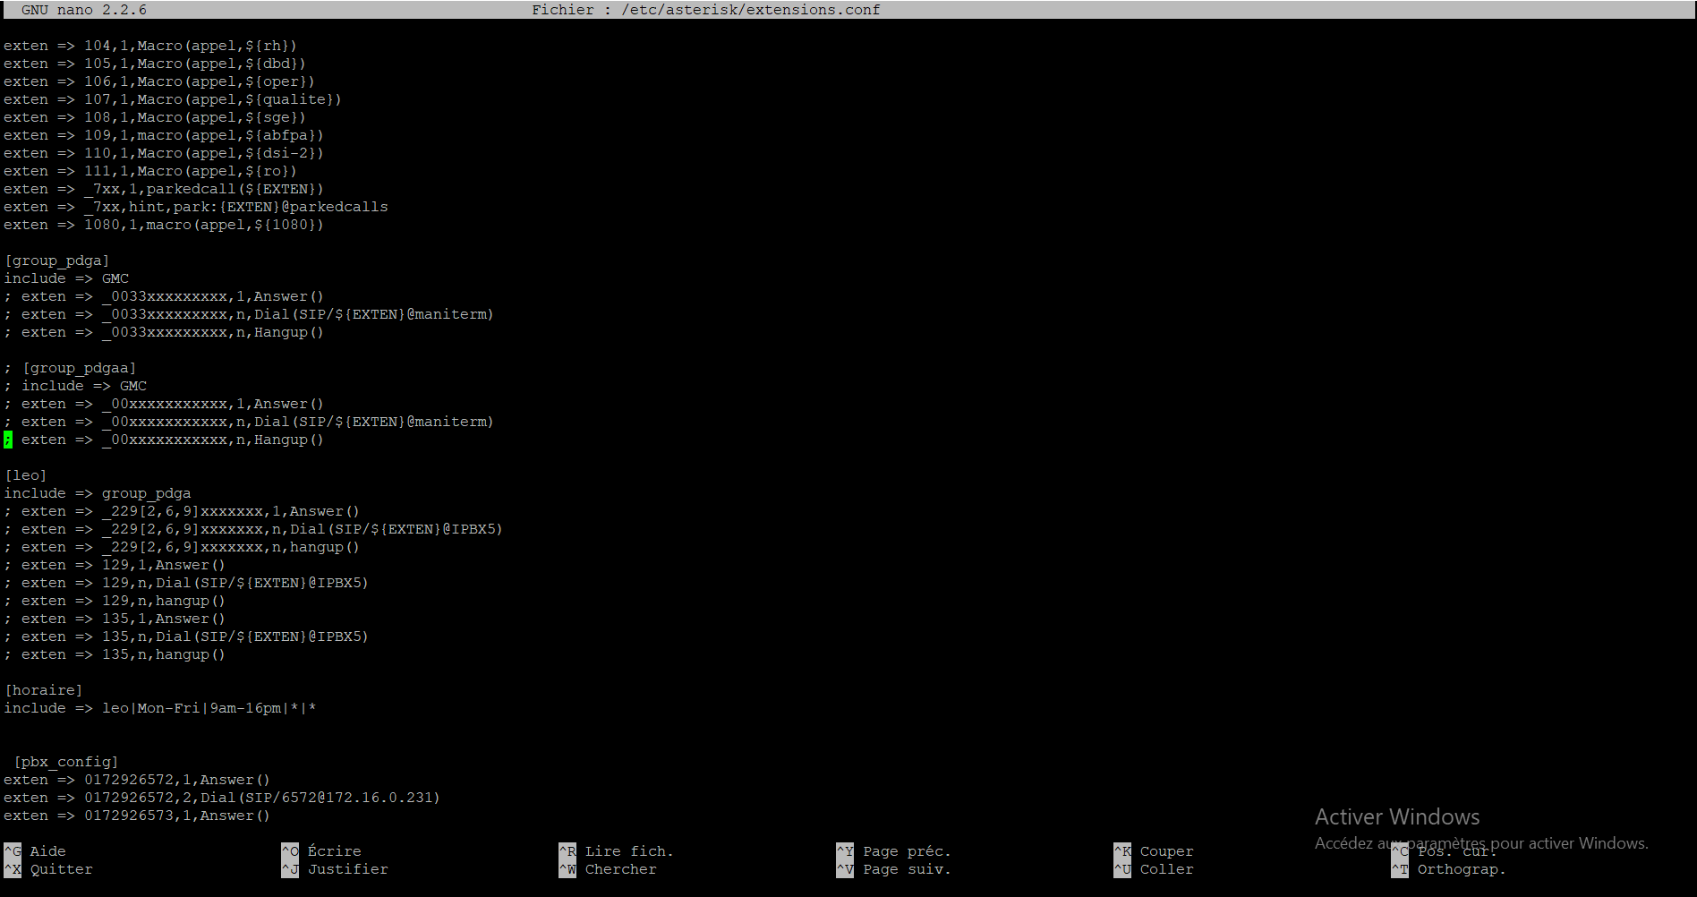
Task: Click ^Y Page préc. shortcut
Action: point(894,851)
